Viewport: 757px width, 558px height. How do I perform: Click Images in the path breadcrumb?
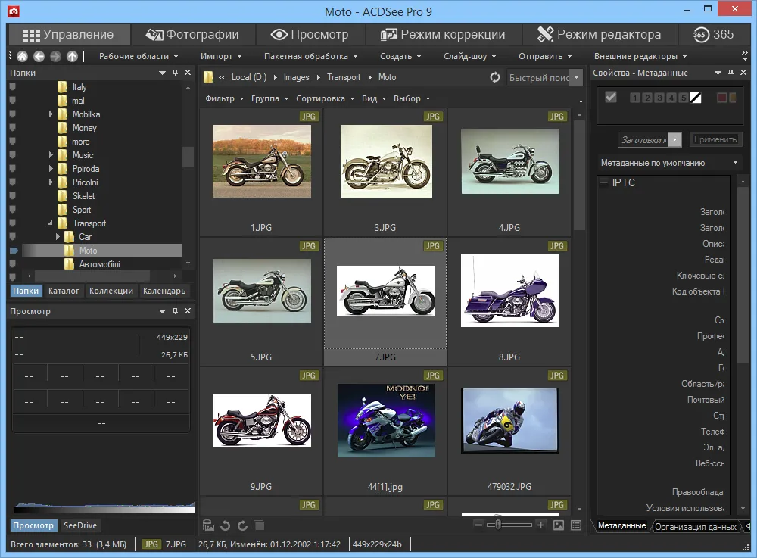coord(297,77)
